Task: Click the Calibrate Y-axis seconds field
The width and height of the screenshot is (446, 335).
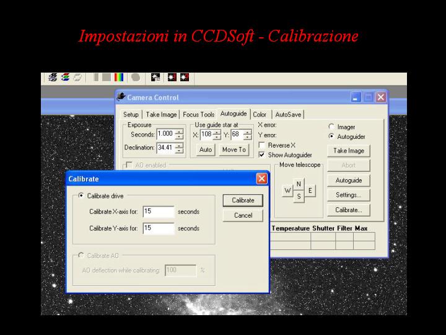Action: [159, 228]
